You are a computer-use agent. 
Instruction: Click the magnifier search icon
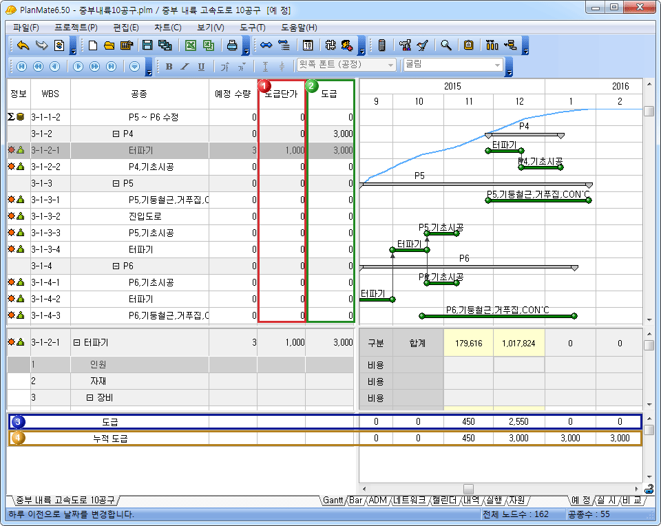click(446, 45)
